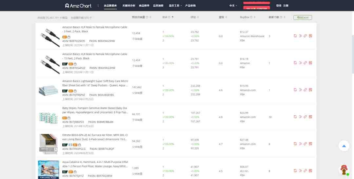Click orange A+ badge under Sheet Set title

click(71, 91)
